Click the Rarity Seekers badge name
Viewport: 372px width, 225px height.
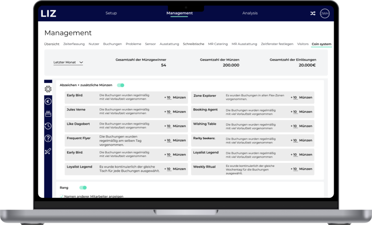coord(204,138)
